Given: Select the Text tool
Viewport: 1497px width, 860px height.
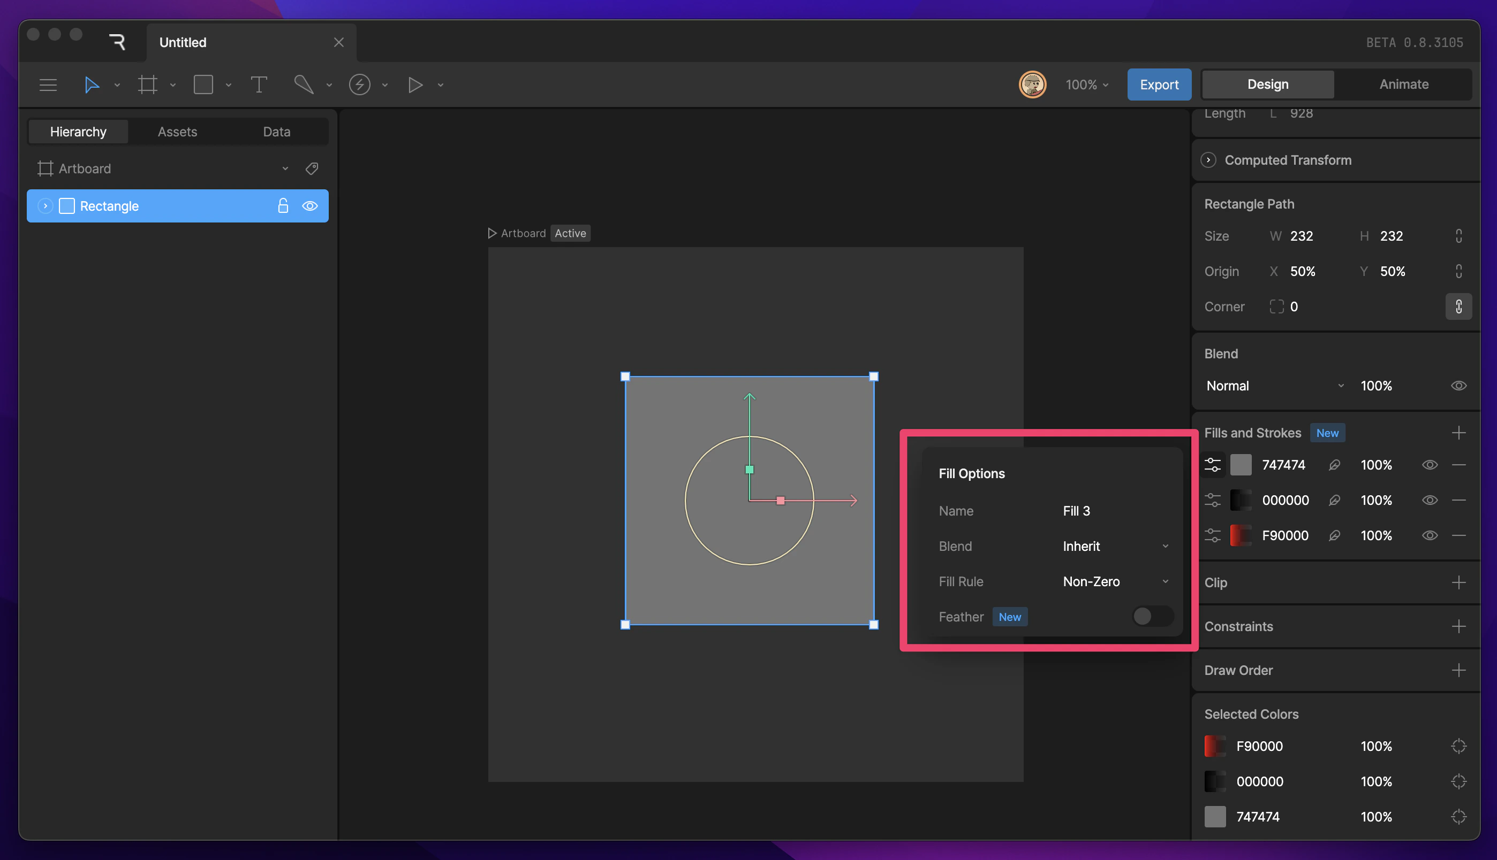Looking at the screenshot, I should [259, 85].
